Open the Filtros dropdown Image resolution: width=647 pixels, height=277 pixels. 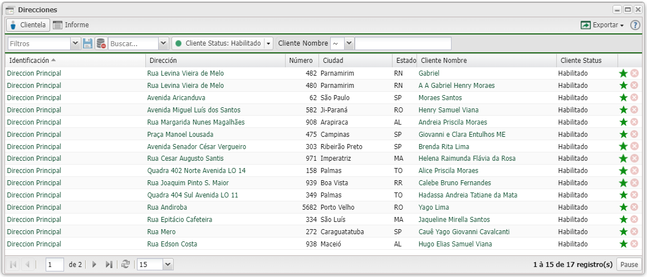76,43
